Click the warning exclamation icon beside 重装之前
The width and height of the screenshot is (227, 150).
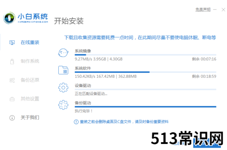click(76, 122)
